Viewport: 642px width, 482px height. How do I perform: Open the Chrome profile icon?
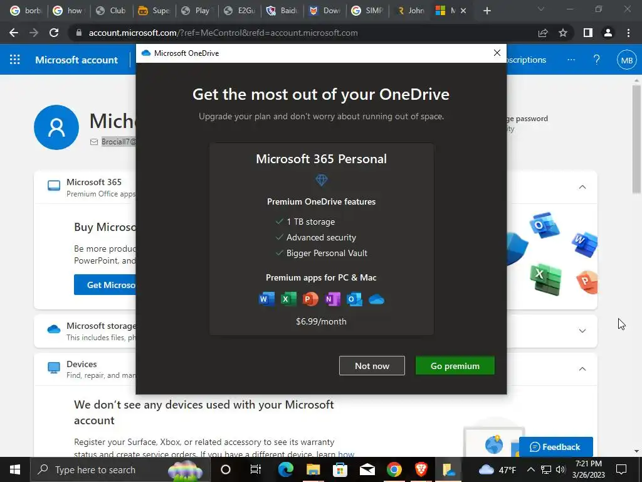(608, 33)
